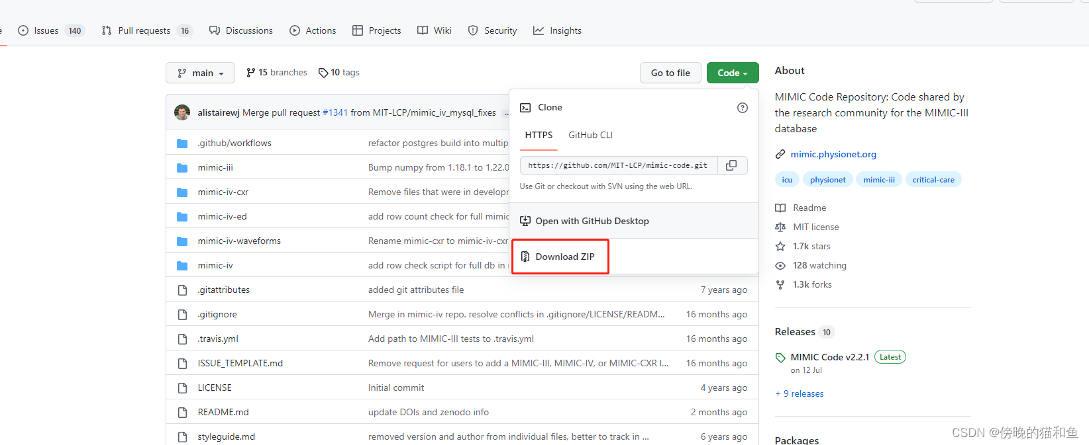Viewport: 1089px width, 445px height.
Task: Open the .gitattributes file
Action: click(224, 290)
